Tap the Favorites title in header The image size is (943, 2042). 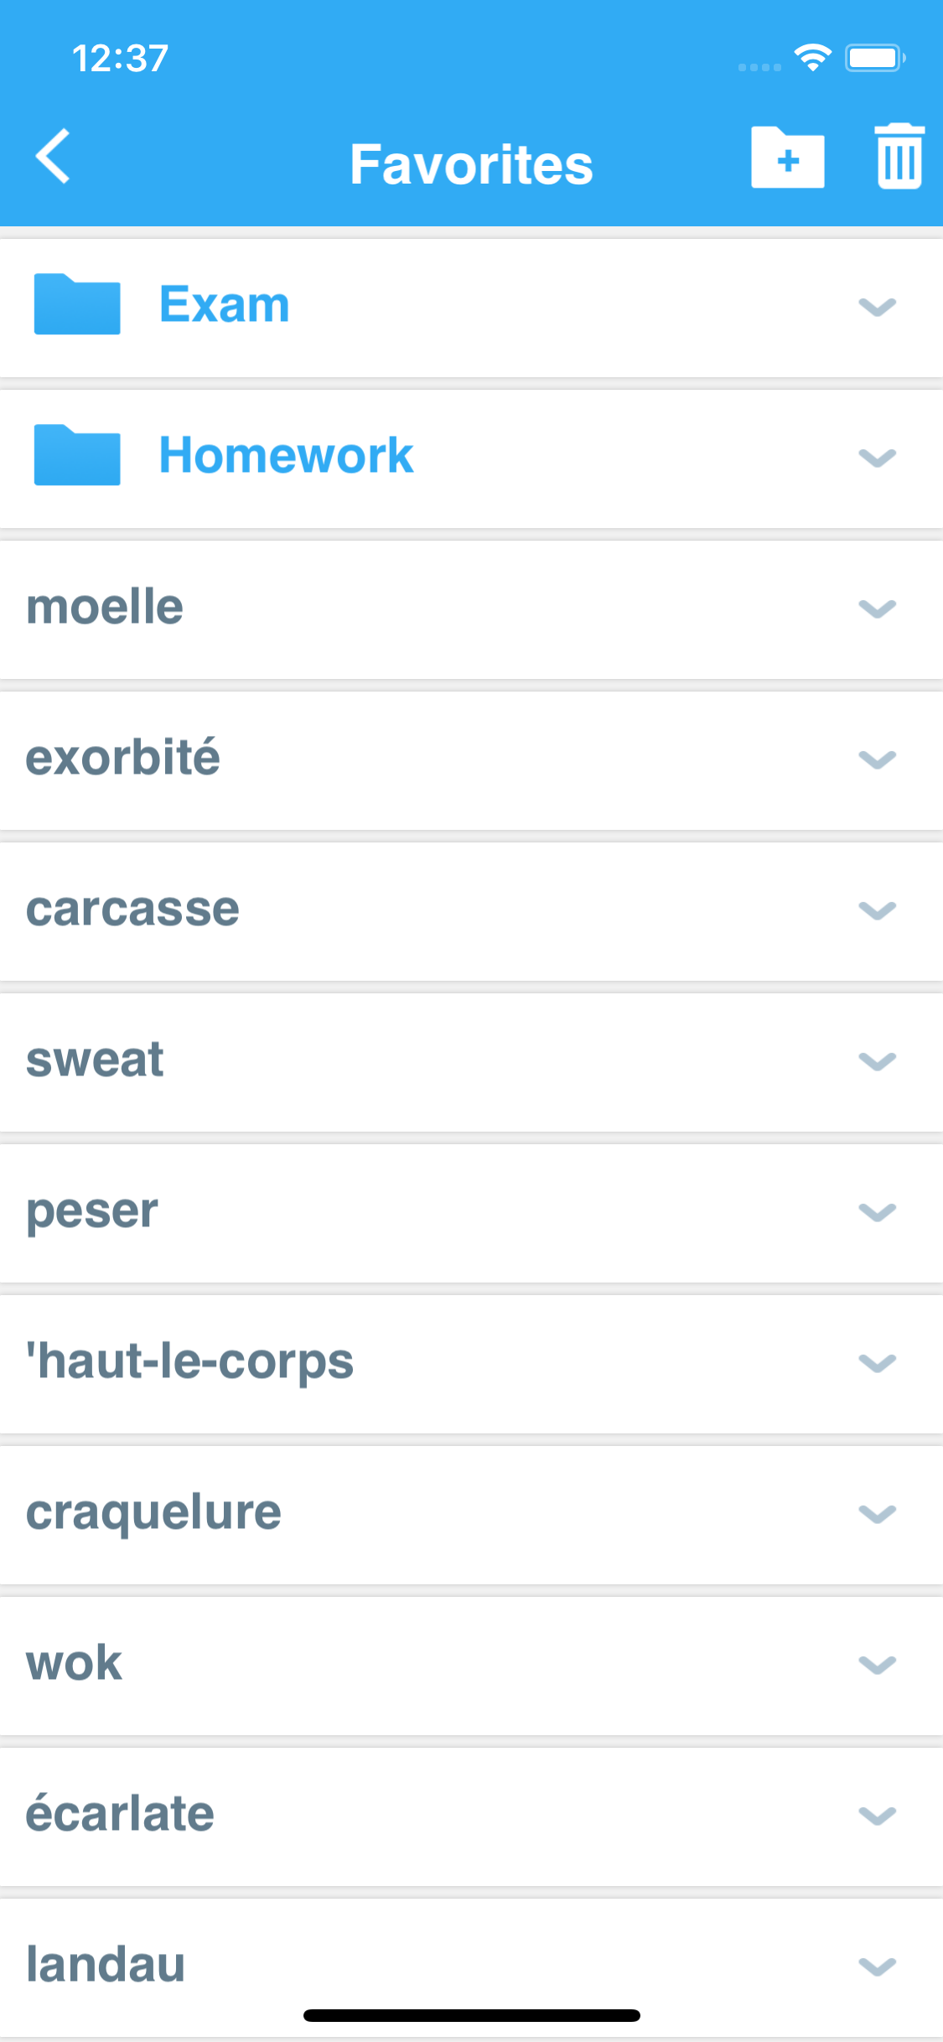tap(471, 164)
